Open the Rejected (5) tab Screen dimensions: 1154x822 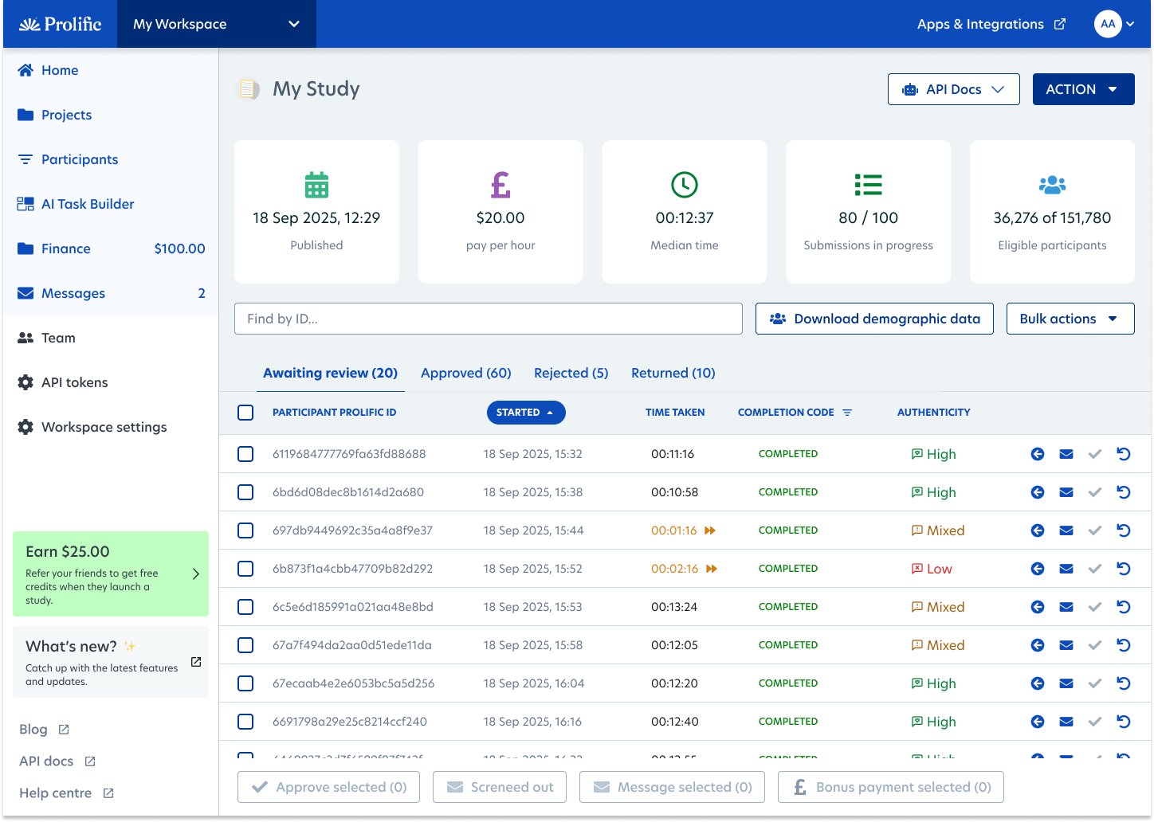(571, 373)
